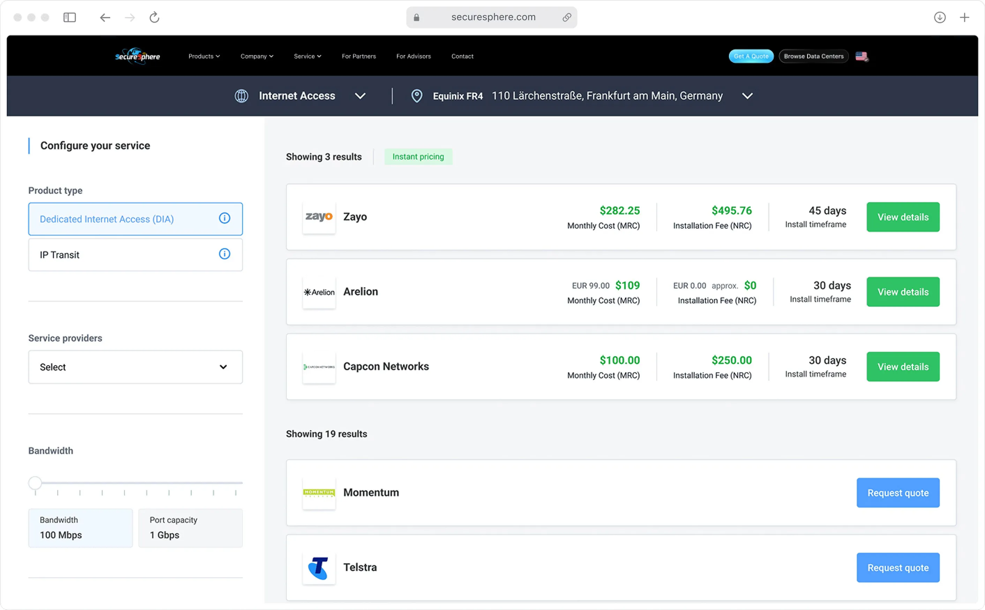The width and height of the screenshot is (985, 610).
Task: Reload the page in the browser
Action: coord(154,17)
